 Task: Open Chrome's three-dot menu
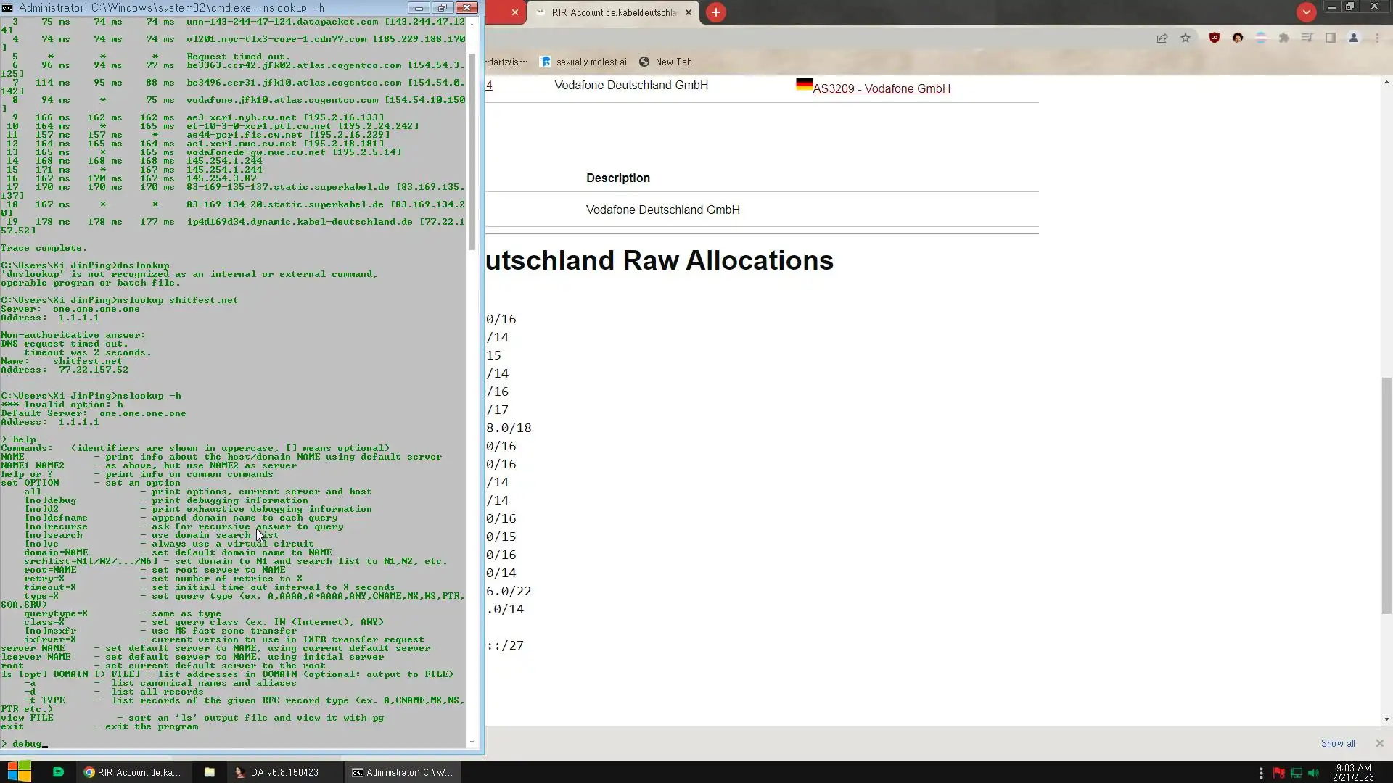pos(1377,38)
